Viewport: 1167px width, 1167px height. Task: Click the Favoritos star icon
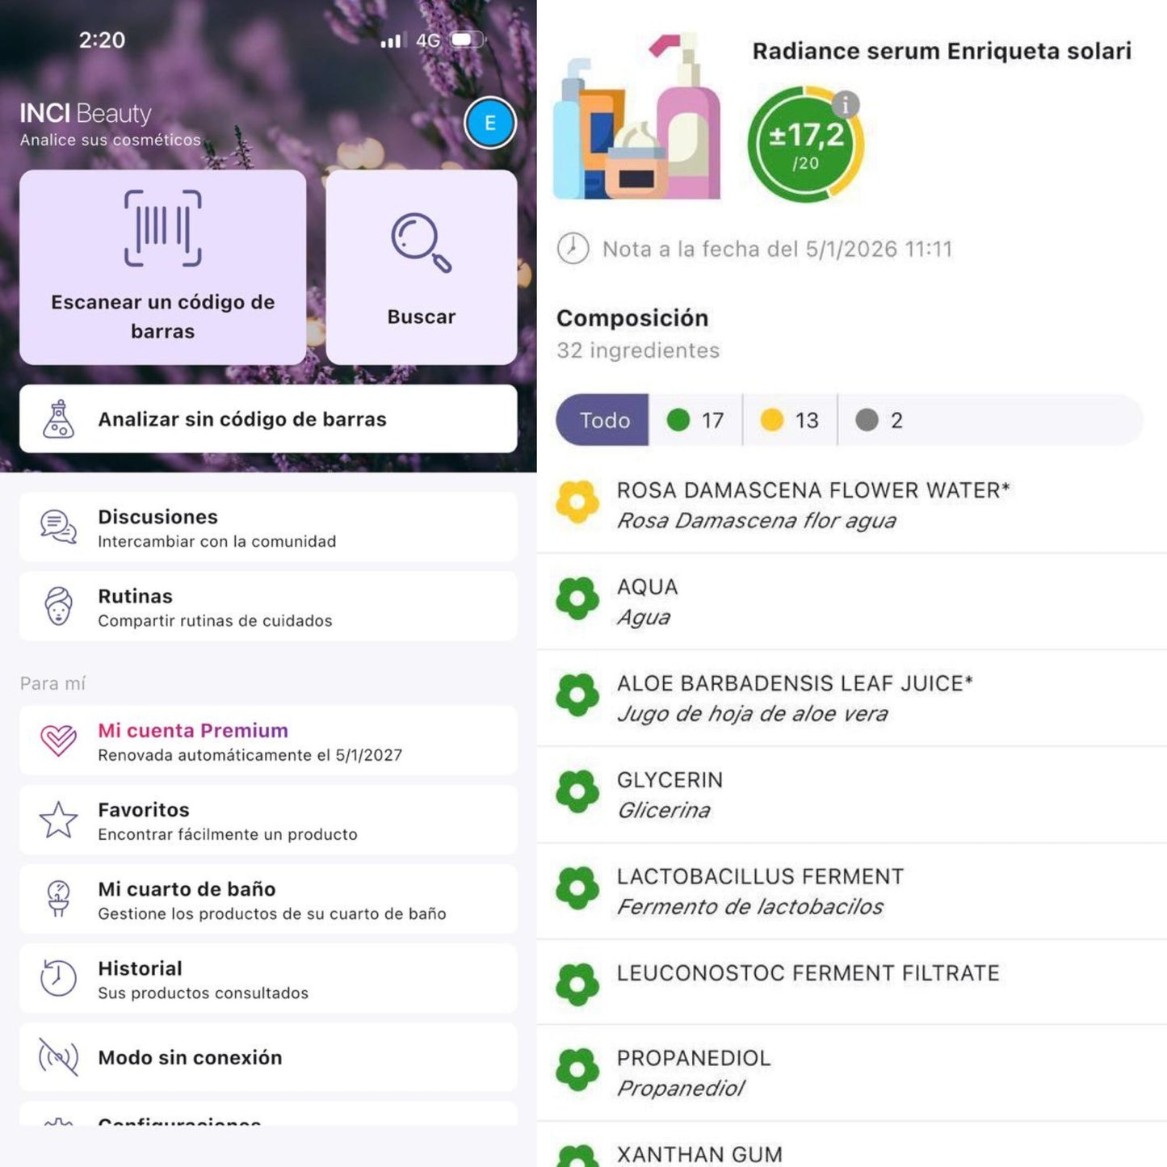(x=59, y=821)
